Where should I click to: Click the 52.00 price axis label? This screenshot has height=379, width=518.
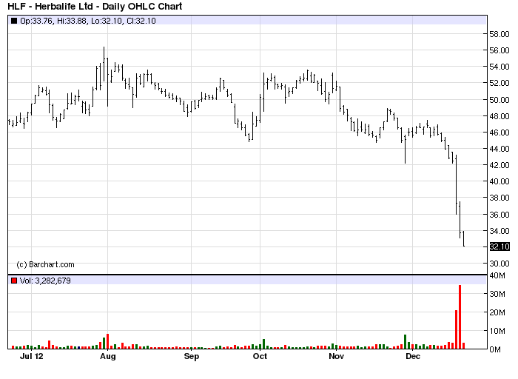pos(499,83)
